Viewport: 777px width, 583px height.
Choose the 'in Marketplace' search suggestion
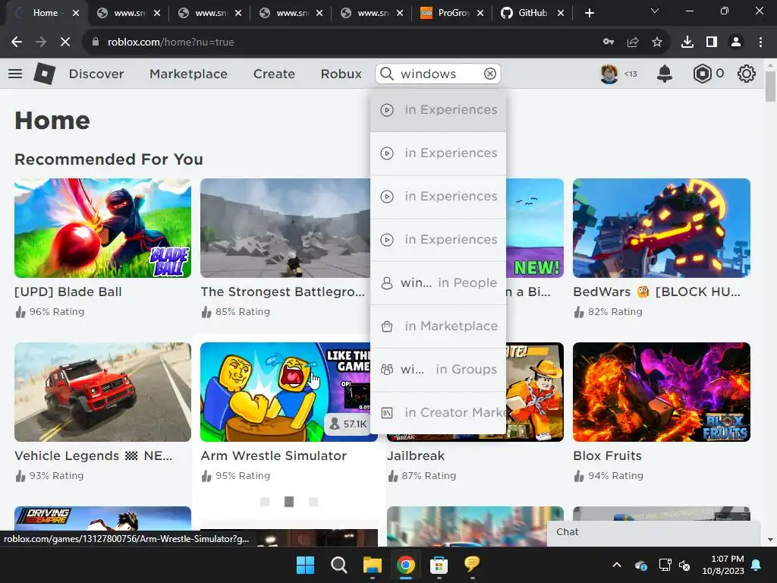(x=438, y=326)
